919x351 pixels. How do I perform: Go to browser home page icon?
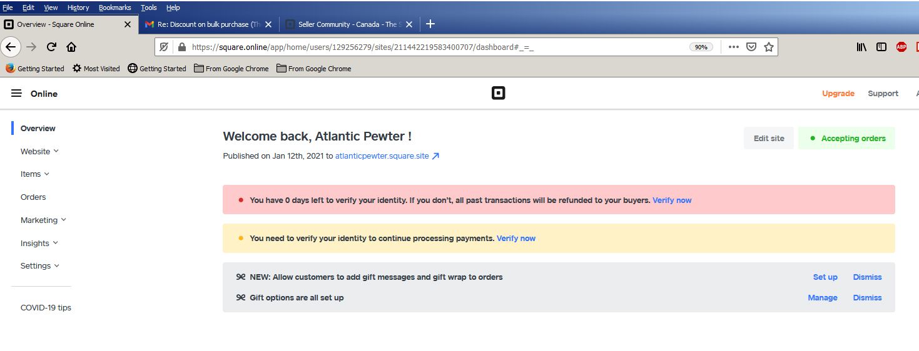click(71, 47)
